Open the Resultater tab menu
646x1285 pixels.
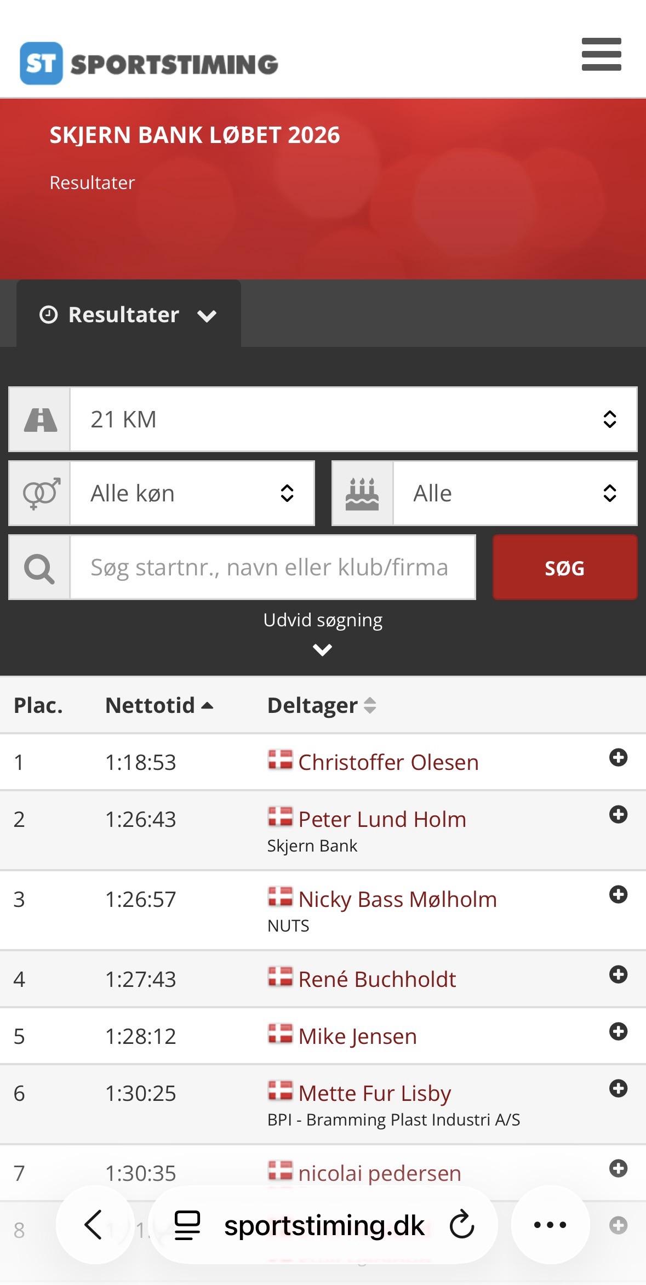click(129, 315)
